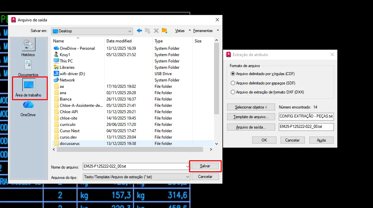
Task: Expand the Nome do arquivo dropdown arrow
Action: [x=187, y=166]
